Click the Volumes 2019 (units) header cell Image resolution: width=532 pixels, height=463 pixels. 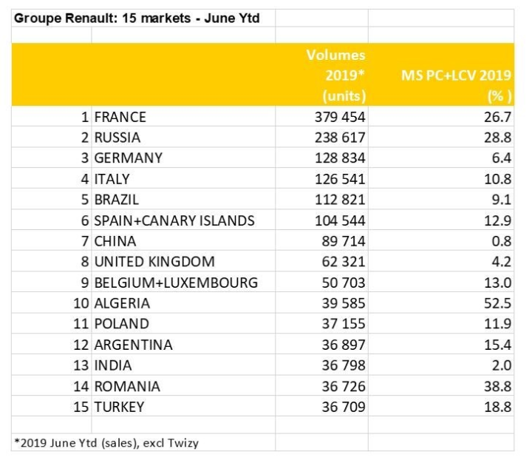click(335, 75)
